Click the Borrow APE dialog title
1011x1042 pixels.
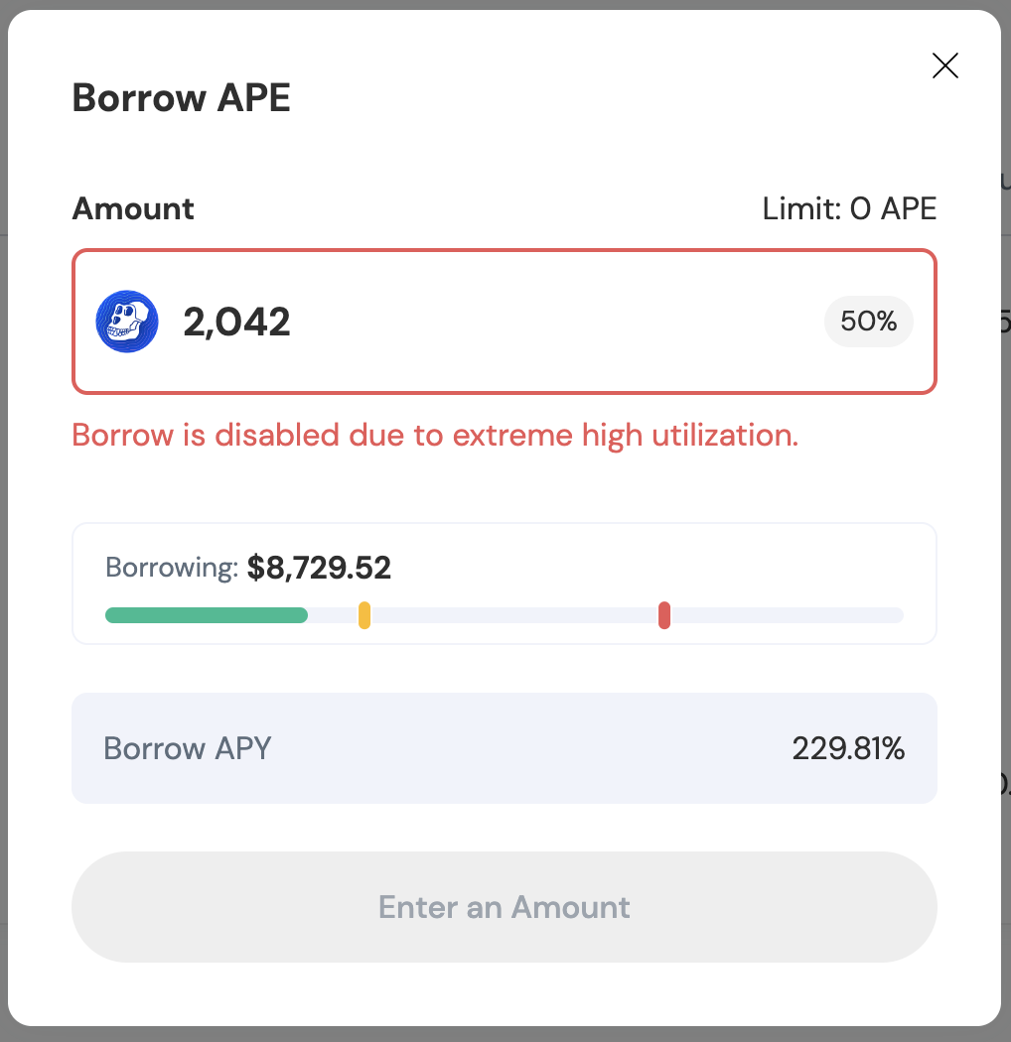coord(181,97)
